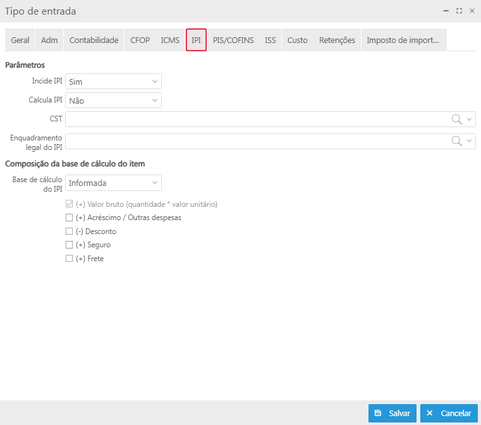
Task: Expand the Calcula IPI dropdown
Action: click(114, 101)
